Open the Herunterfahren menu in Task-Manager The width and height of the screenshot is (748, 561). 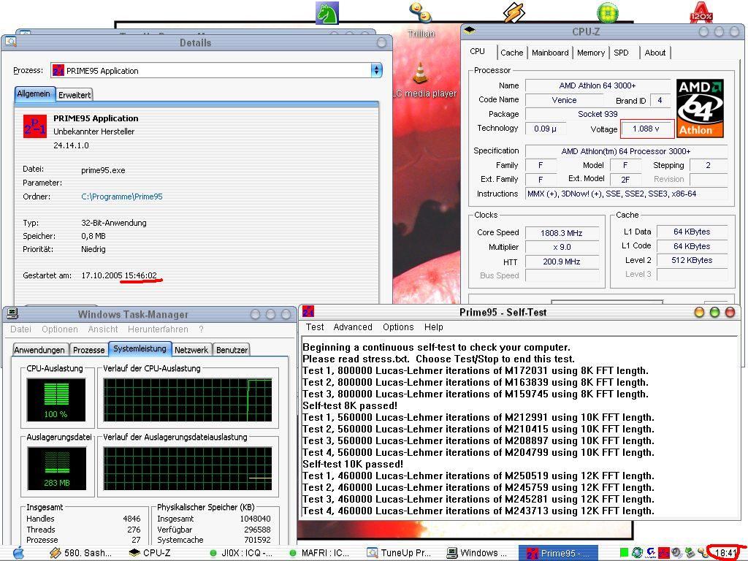tap(158, 329)
